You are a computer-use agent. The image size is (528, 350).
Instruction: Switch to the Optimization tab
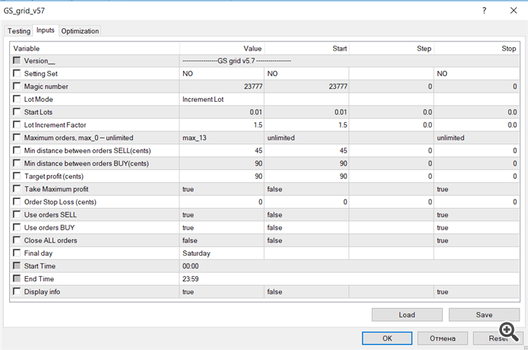[80, 31]
